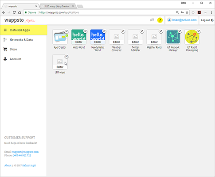Launch the Twitter Publisher app
This screenshot has width=215, height=177.
click(135, 37)
